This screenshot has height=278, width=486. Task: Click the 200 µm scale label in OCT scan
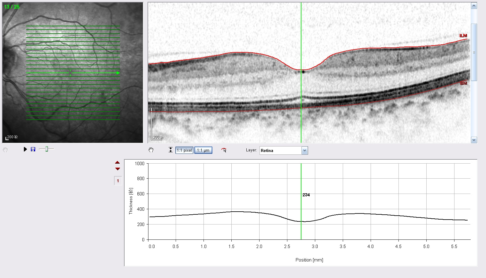tap(158, 137)
